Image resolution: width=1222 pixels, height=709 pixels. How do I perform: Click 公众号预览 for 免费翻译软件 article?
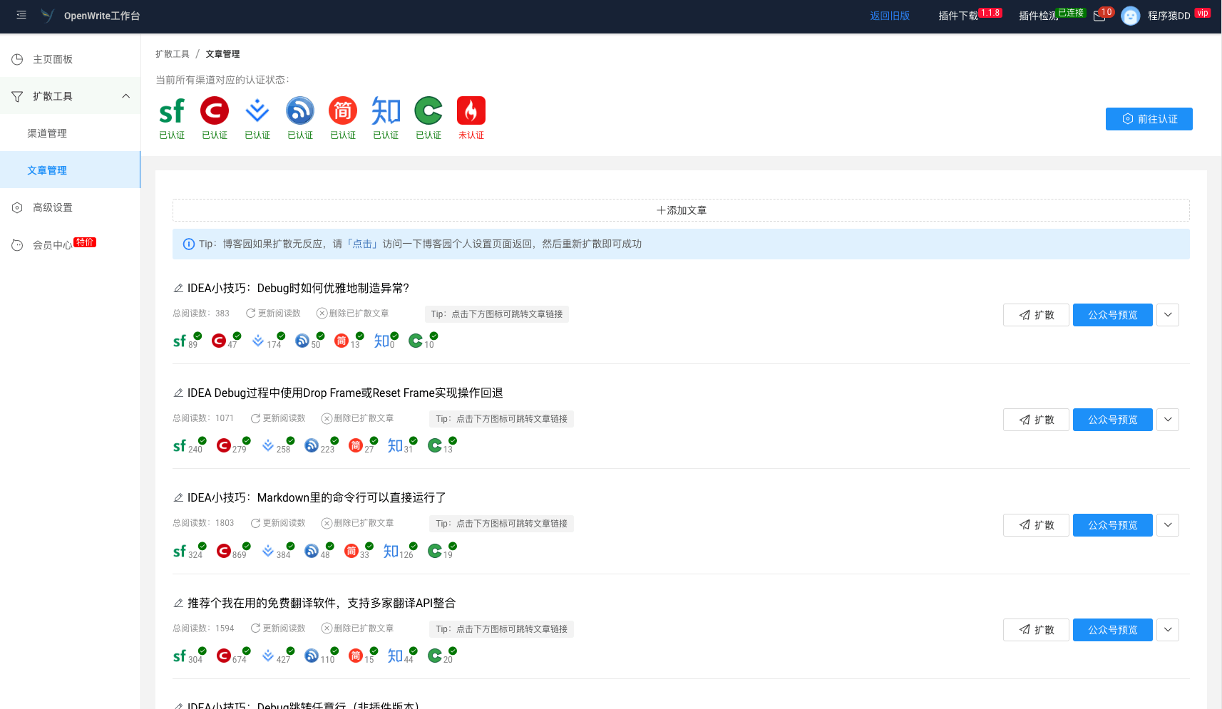[x=1113, y=630]
